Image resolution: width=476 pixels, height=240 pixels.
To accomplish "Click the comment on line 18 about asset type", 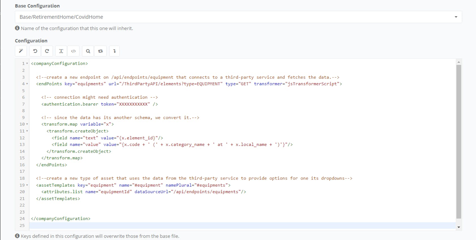I will 194,178.
